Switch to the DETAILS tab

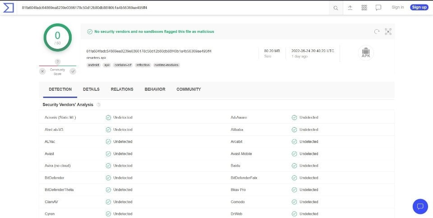point(91,89)
